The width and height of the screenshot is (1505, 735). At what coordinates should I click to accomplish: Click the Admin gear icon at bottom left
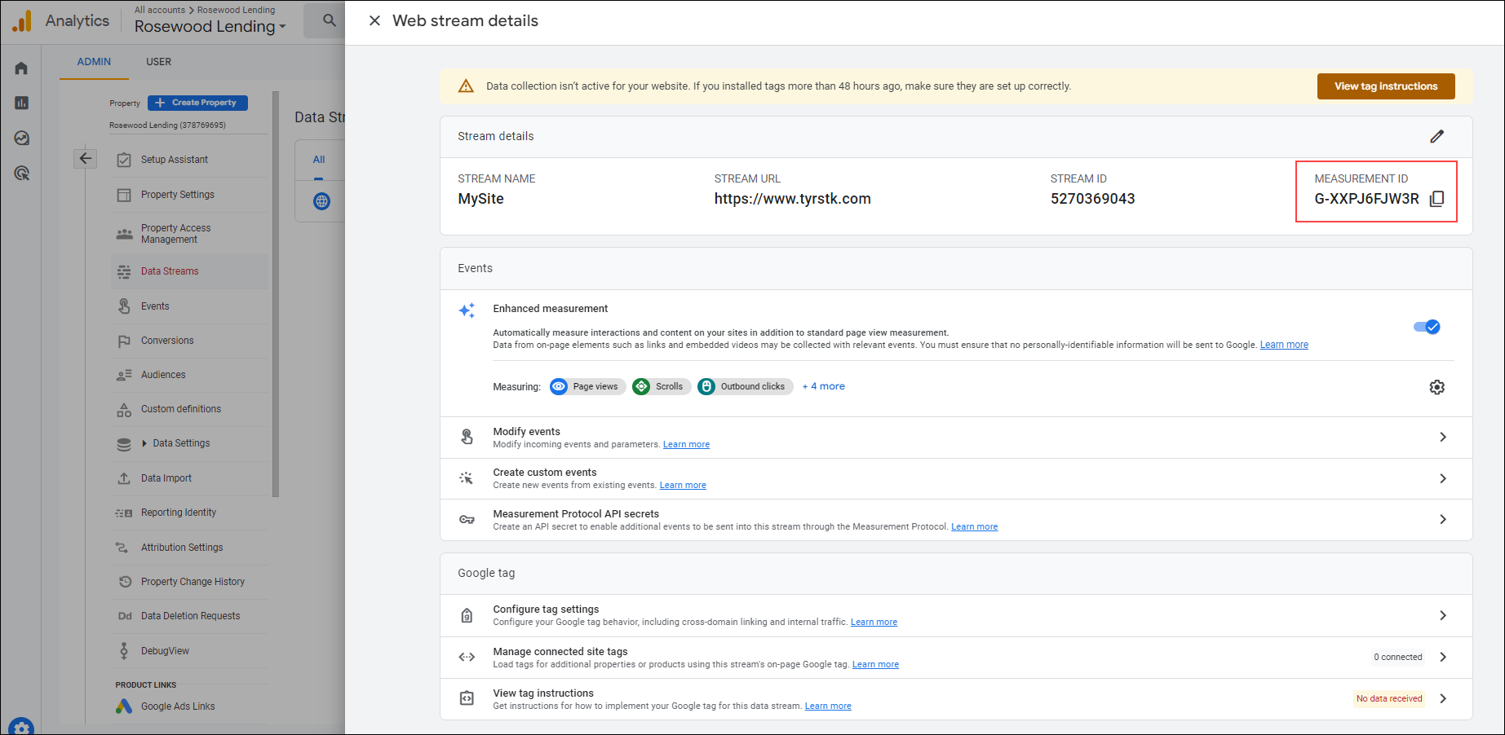coord(21,727)
